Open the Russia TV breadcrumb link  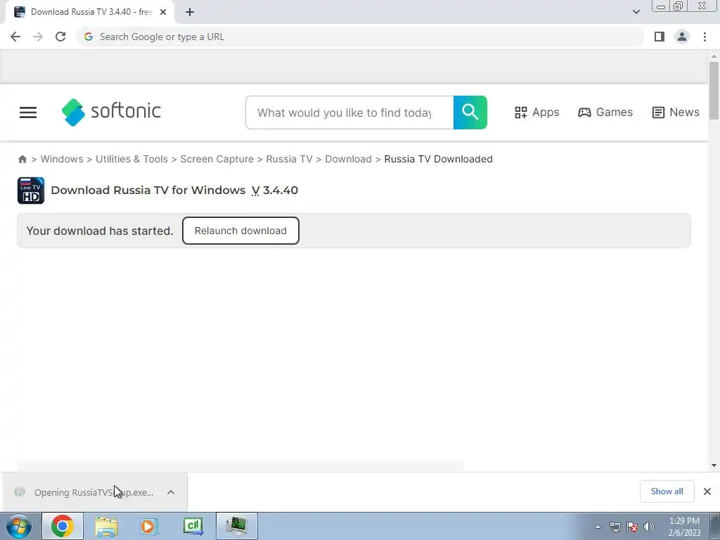click(x=289, y=159)
